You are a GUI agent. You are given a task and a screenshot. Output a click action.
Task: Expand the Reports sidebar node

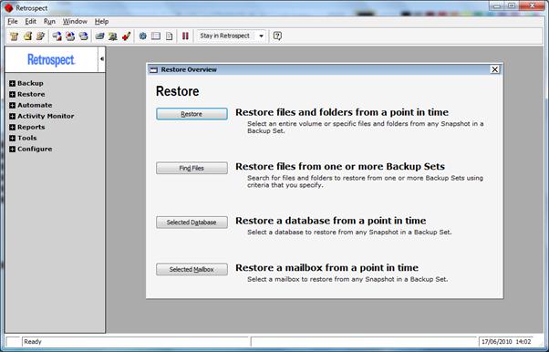[x=12, y=127]
